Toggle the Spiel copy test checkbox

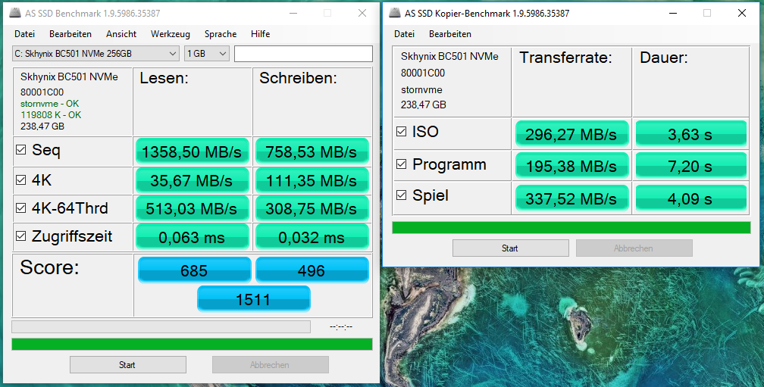pos(401,196)
